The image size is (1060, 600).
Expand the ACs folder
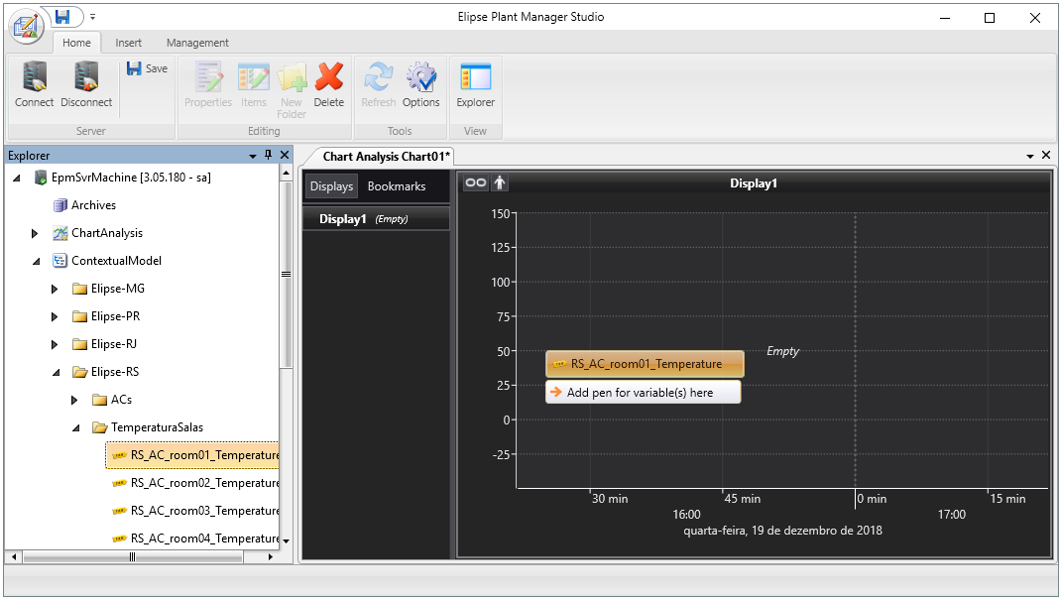click(74, 400)
